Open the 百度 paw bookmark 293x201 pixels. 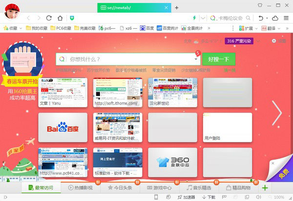[147, 28]
